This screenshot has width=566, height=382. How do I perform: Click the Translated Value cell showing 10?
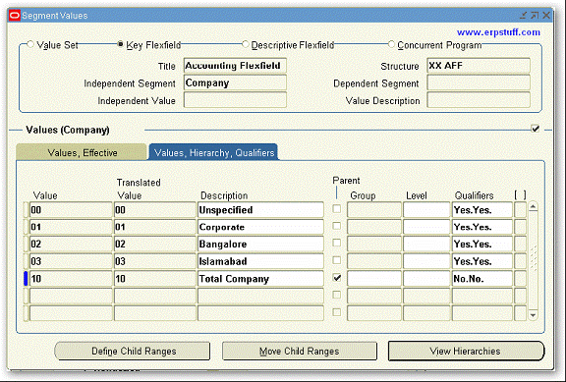155,279
